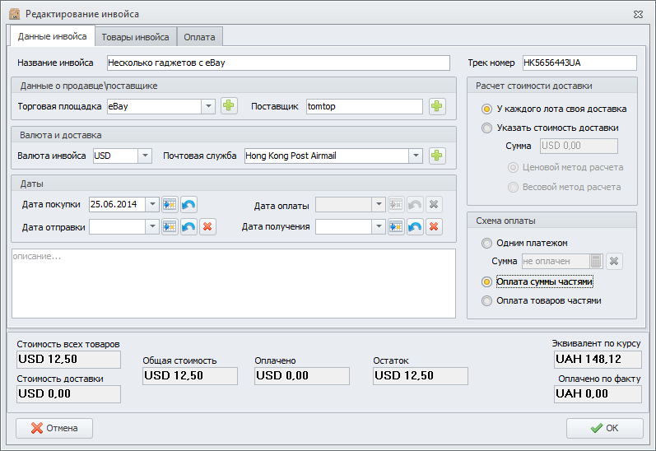Select the "Одним платежом" payment scheme
656x451 pixels.
488,243
